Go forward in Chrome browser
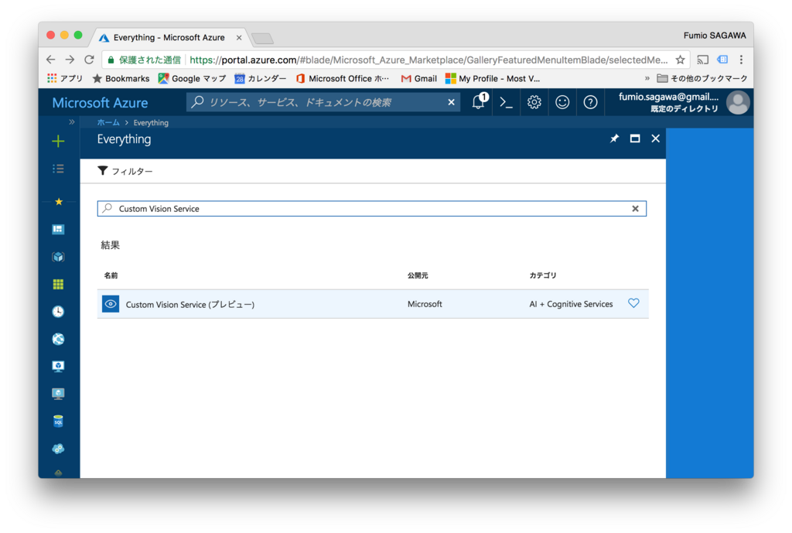Screen dimensions: 792x533 pos(70,60)
